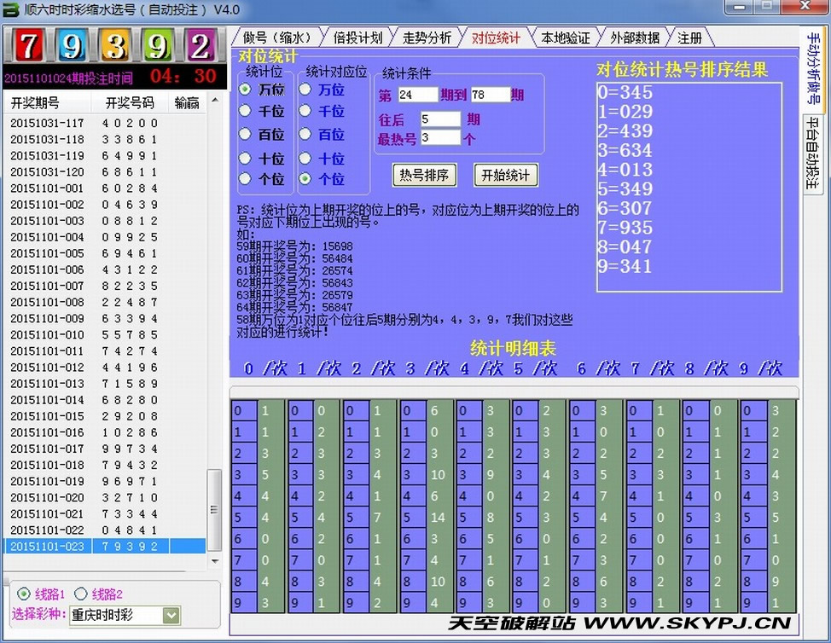This screenshot has width=831, height=643.
Task: Sort by the 开奖号码 column header
Action: tap(130, 103)
